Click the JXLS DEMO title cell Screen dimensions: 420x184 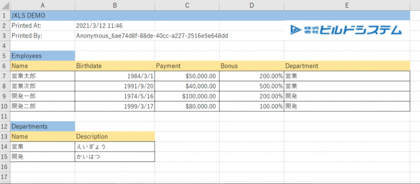(x=43, y=16)
